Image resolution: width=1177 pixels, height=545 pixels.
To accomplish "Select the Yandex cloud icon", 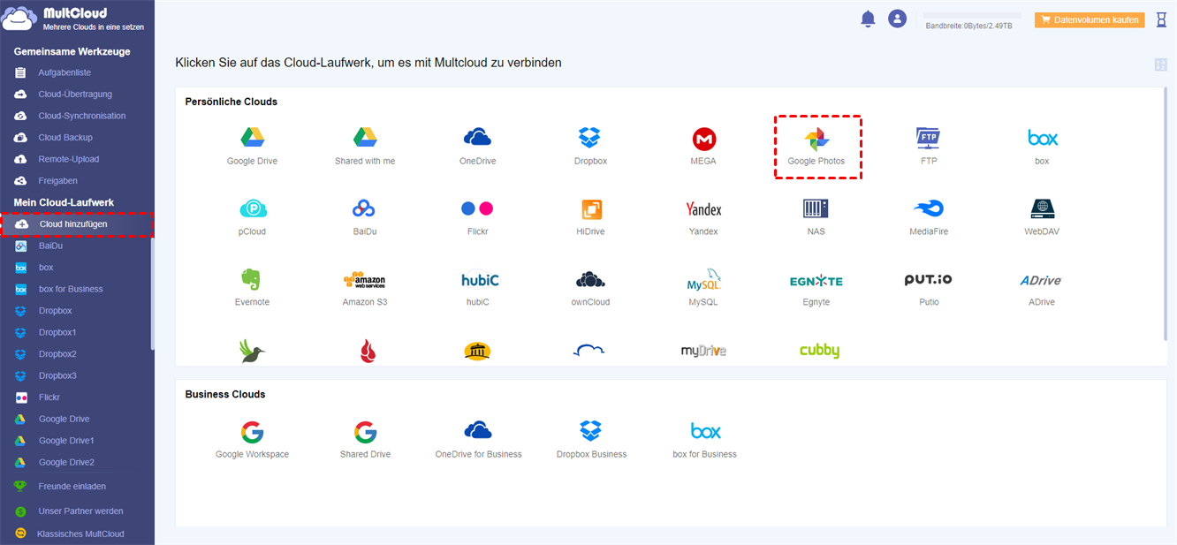I will [703, 209].
